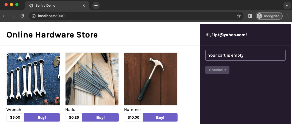
Task: Open the Chrome three-dot menu
Action: click(x=288, y=16)
